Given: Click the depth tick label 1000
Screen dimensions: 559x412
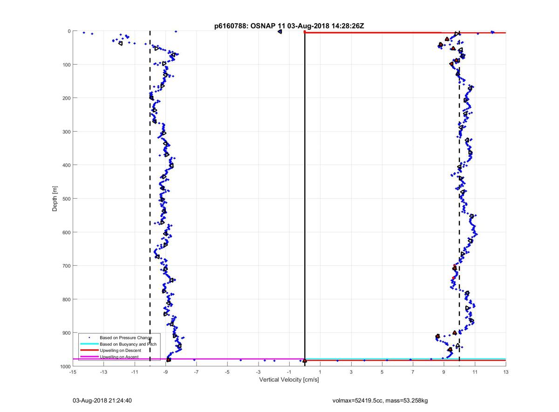Looking at the screenshot, I should tap(65, 366).
